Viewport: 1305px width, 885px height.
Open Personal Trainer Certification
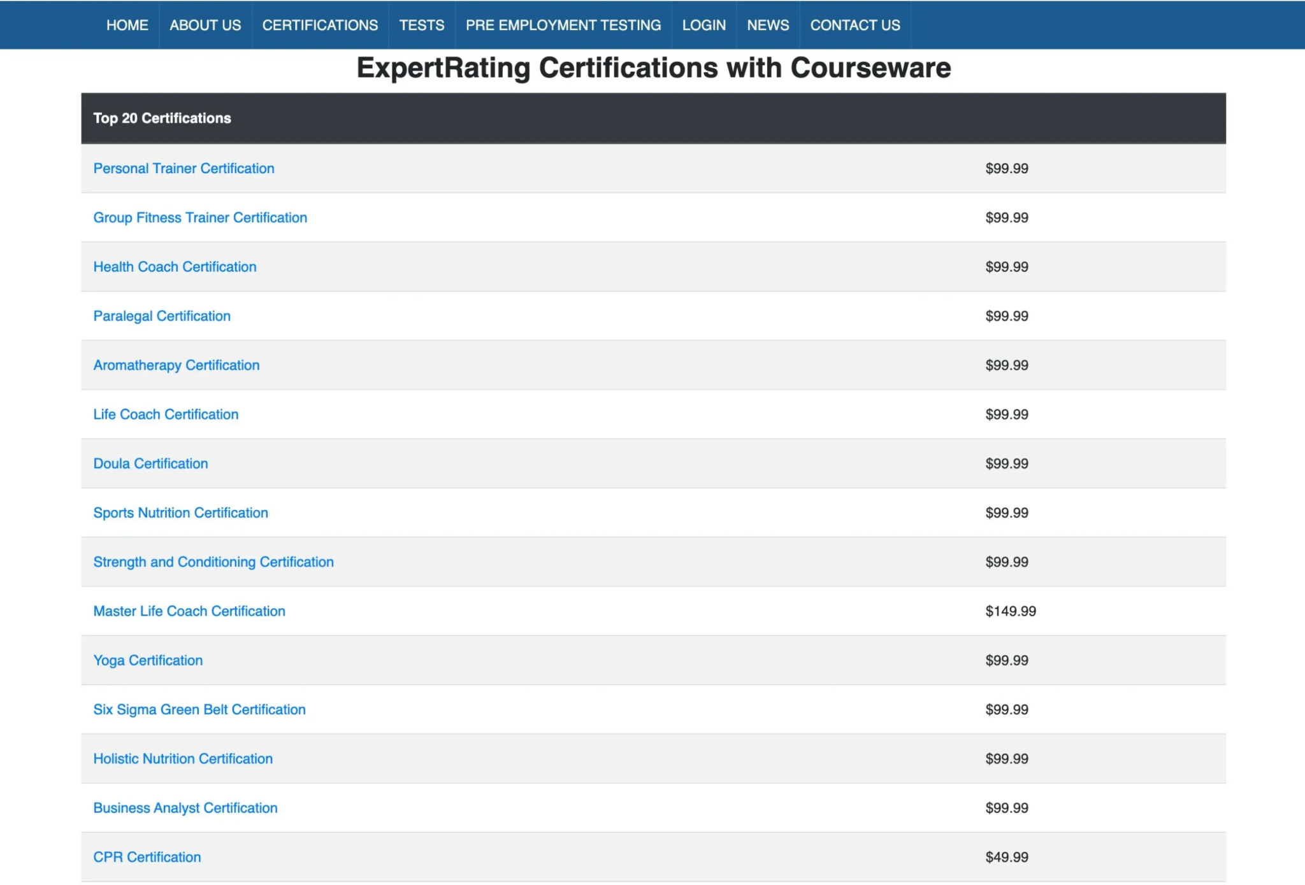[184, 168]
